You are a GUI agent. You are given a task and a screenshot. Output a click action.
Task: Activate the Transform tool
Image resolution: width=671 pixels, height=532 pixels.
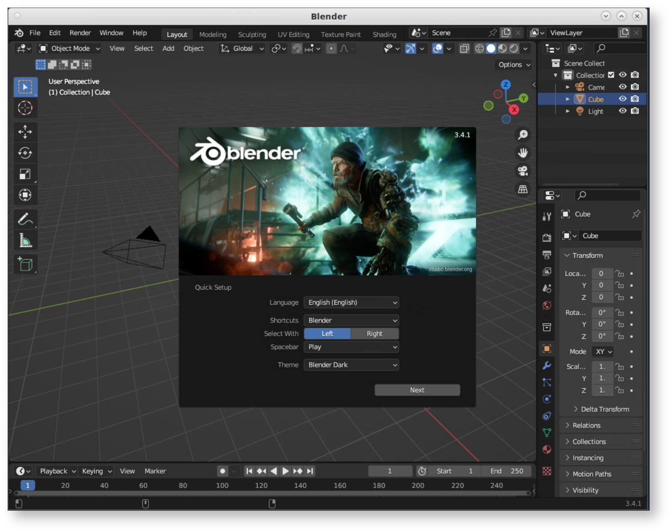pyautogui.click(x=25, y=195)
